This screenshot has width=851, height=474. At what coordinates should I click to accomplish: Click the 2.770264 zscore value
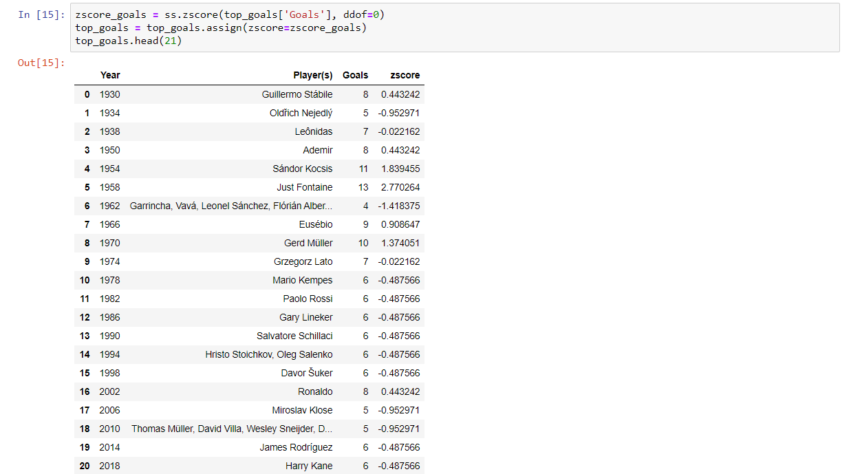click(400, 187)
